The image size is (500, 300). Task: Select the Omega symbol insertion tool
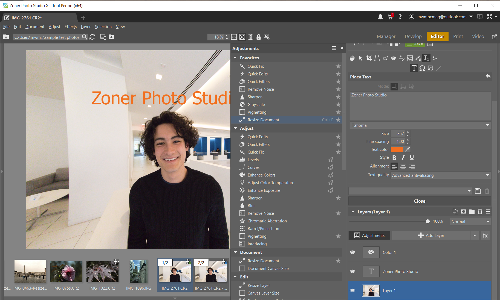pyautogui.click(x=422, y=68)
